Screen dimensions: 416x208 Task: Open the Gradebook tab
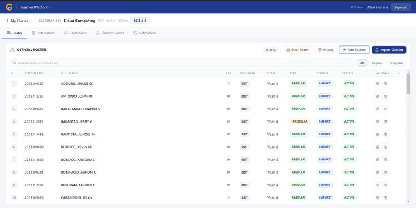pyautogui.click(x=75, y=33)
